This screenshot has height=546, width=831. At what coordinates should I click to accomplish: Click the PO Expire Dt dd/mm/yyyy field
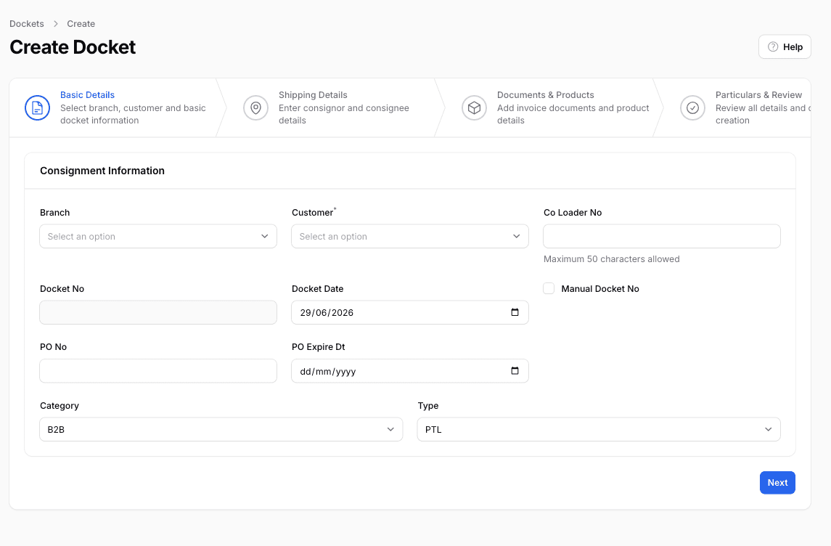click(409, 370)
